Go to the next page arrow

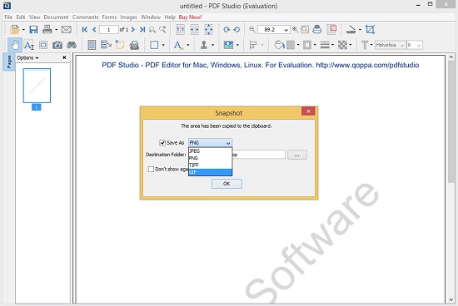pos(133,29)
